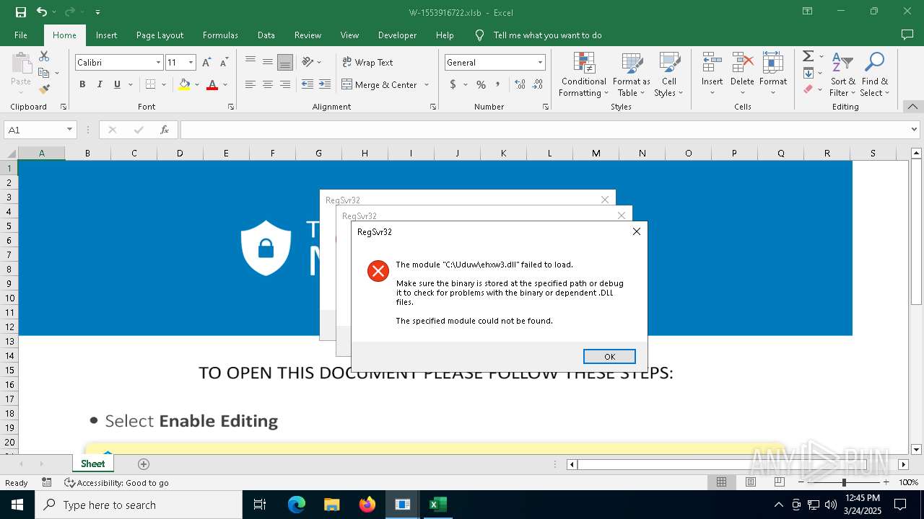
Task: Click the Top Align icon
Action: click(x=250, y=62)
